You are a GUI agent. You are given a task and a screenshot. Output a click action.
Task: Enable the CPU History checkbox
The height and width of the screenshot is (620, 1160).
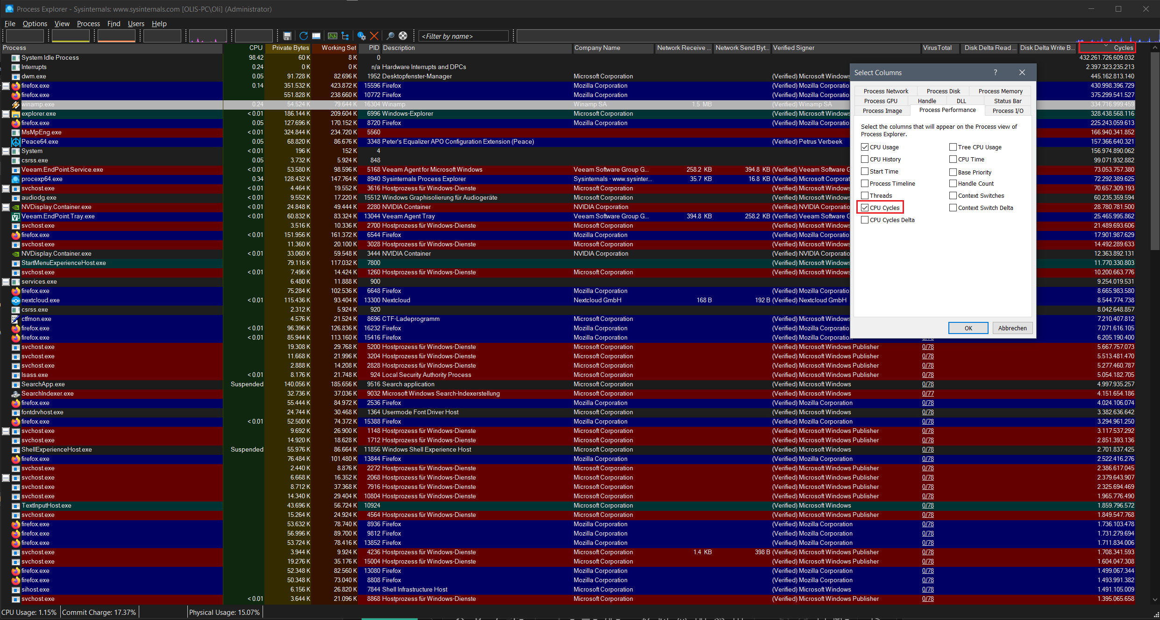865,159
